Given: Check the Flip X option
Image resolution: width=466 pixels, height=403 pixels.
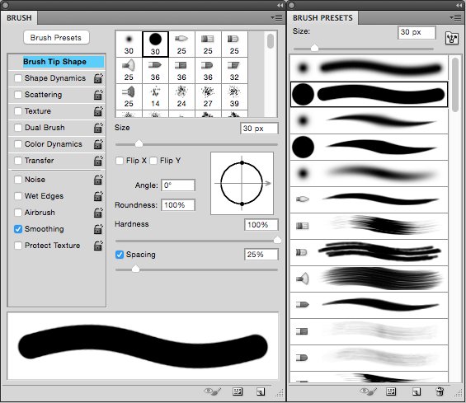Looking at the screenshot, I should [120, 161].
